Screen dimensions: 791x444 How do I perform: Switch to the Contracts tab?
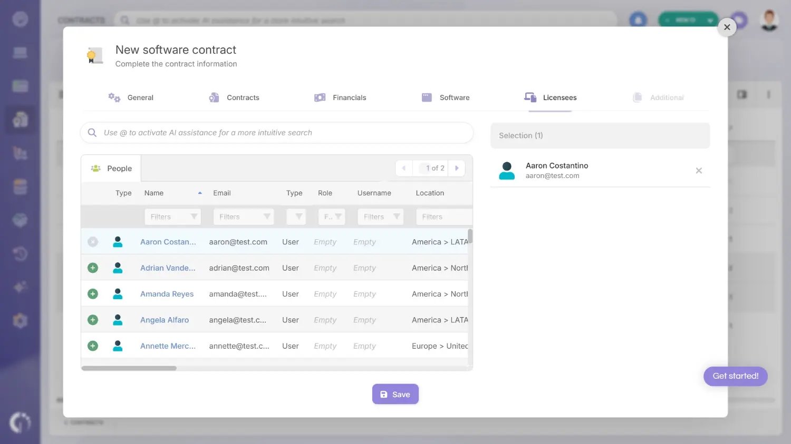[234, 97]
